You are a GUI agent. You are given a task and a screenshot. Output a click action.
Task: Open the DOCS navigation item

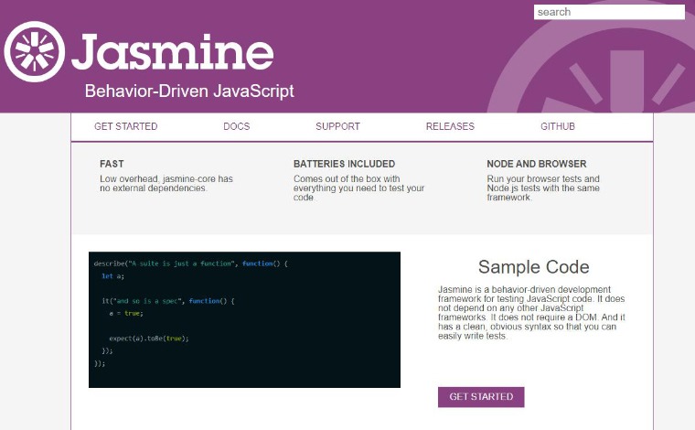[237, 126]
